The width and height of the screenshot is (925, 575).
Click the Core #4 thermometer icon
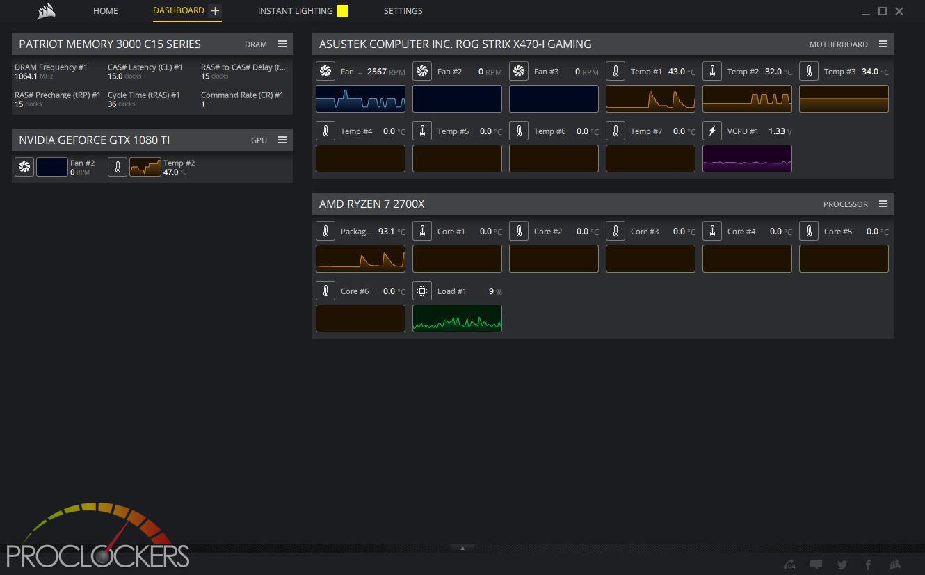click(x=712, y=231)
